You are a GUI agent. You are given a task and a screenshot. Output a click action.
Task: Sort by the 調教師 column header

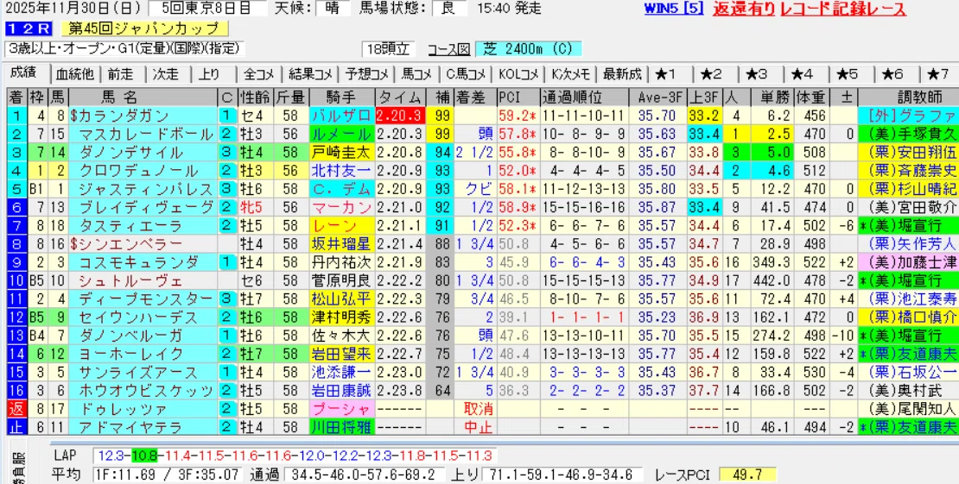click(908, 97)
